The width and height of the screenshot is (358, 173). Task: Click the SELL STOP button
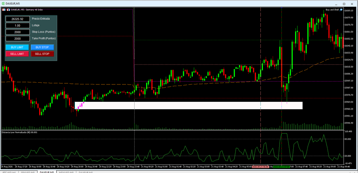pyautogui.click(x=42, y=54)
